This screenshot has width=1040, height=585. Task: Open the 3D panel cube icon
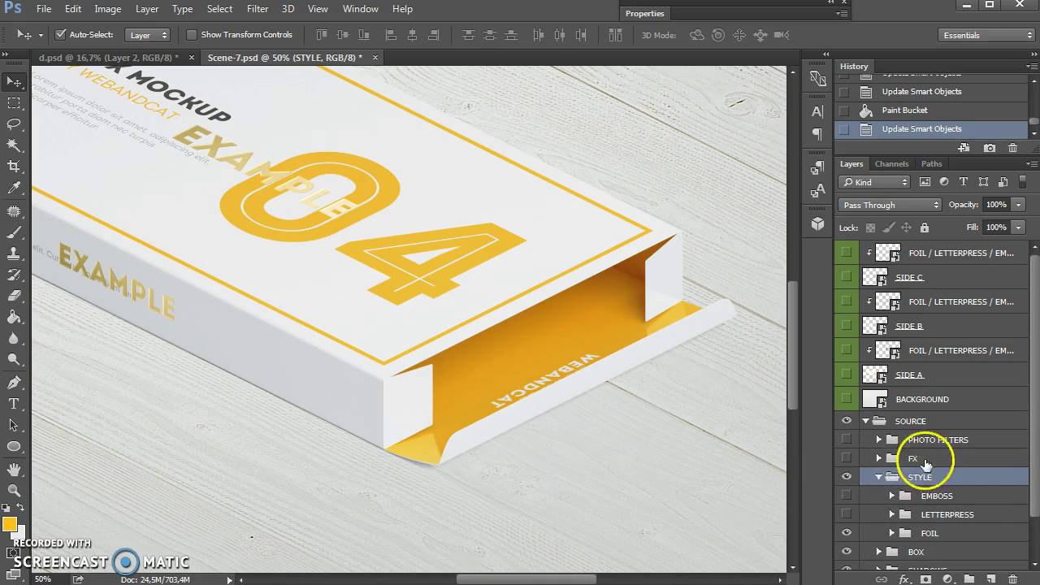click(817, 224)
